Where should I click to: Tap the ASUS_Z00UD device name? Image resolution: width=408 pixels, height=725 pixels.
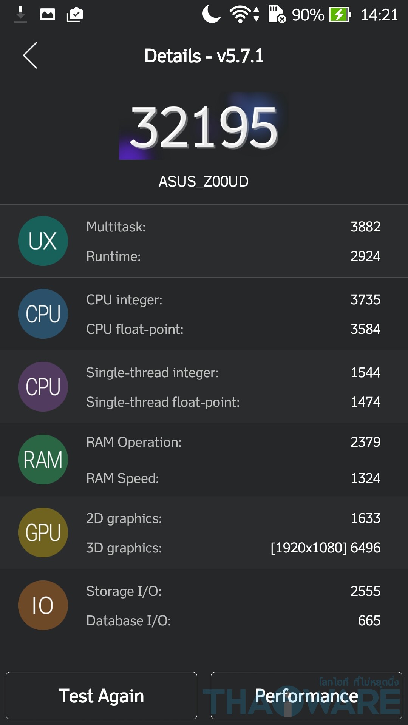204,182
